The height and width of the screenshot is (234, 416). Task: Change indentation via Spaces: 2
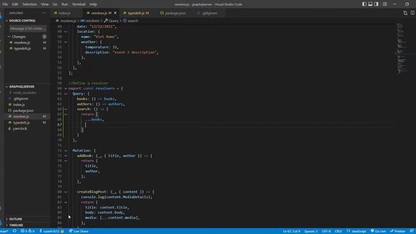tap(311, 231)
